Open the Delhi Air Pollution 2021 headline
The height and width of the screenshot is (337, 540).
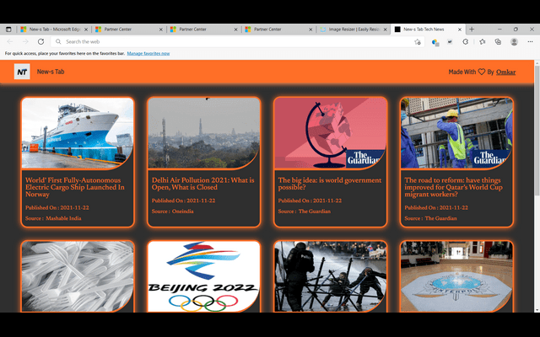tap(202, 184)
